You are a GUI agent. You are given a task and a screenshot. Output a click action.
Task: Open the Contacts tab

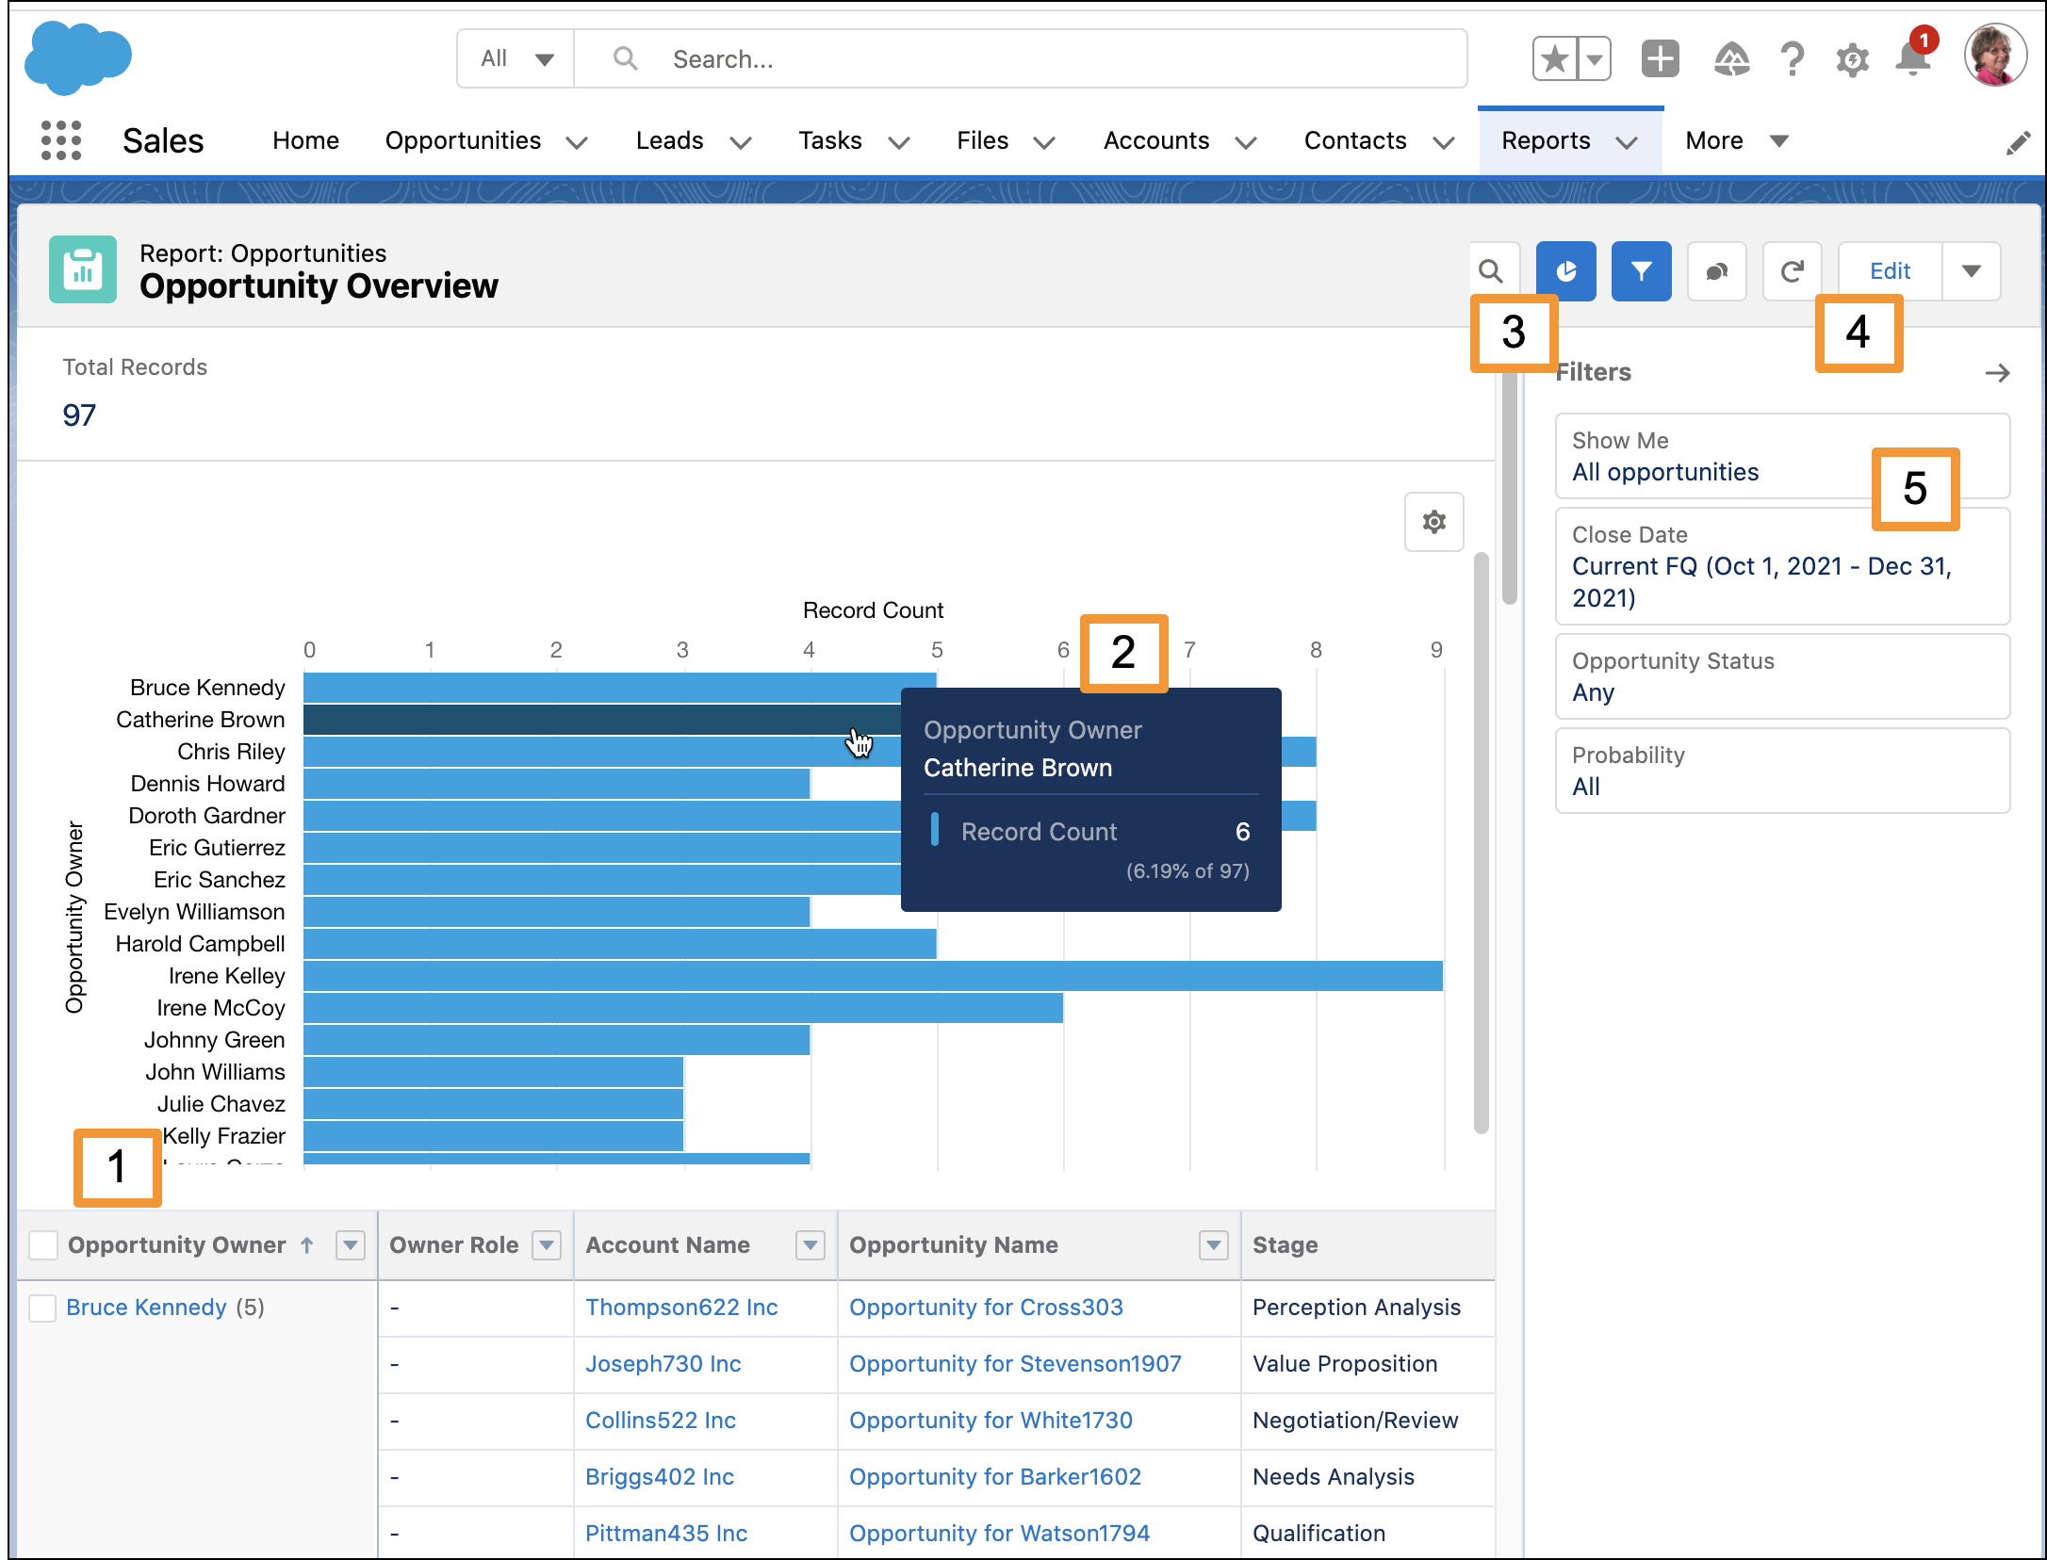point(1354,141)
